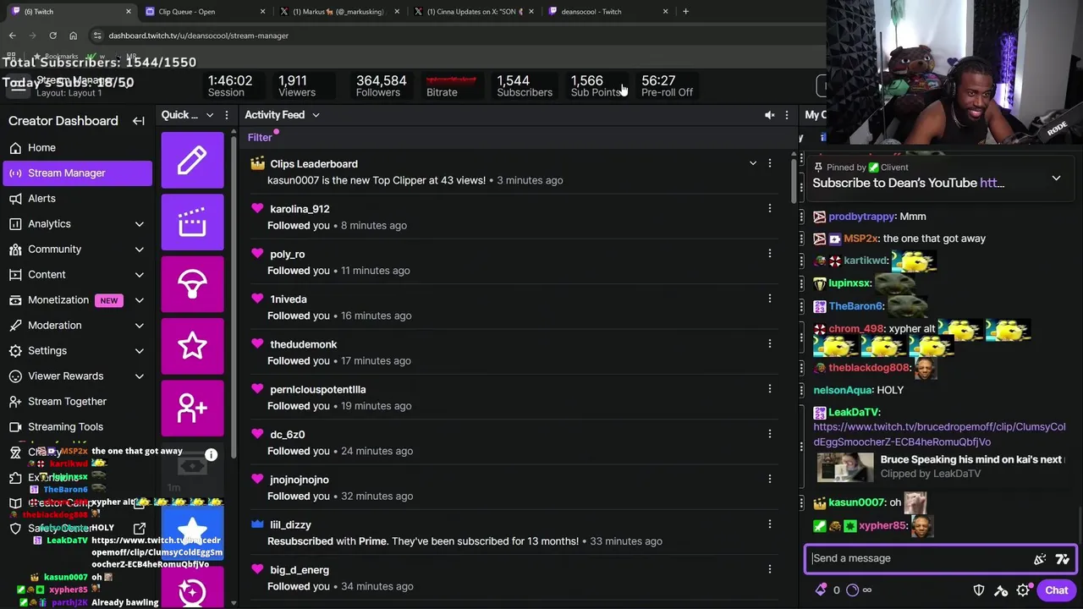
Task: Open options for 1niveda follow event
Action: [769, 299]
